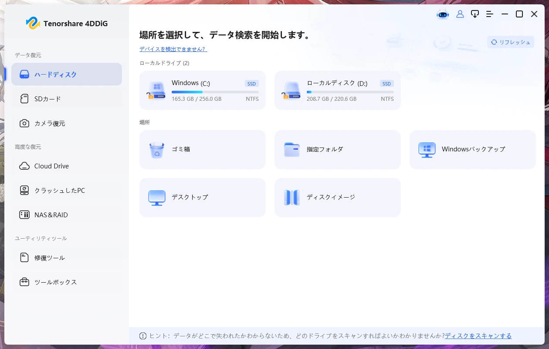Maximize the 4DDiG window
Screen dimensions: 549x349
pos(519,14)
